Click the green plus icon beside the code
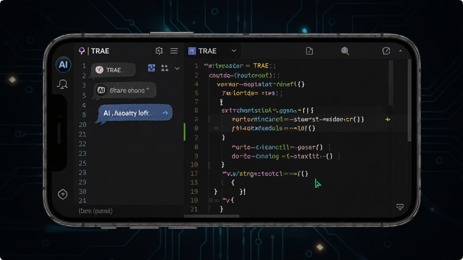The width and height of the screenshot is (463, 260). (387, 119)
